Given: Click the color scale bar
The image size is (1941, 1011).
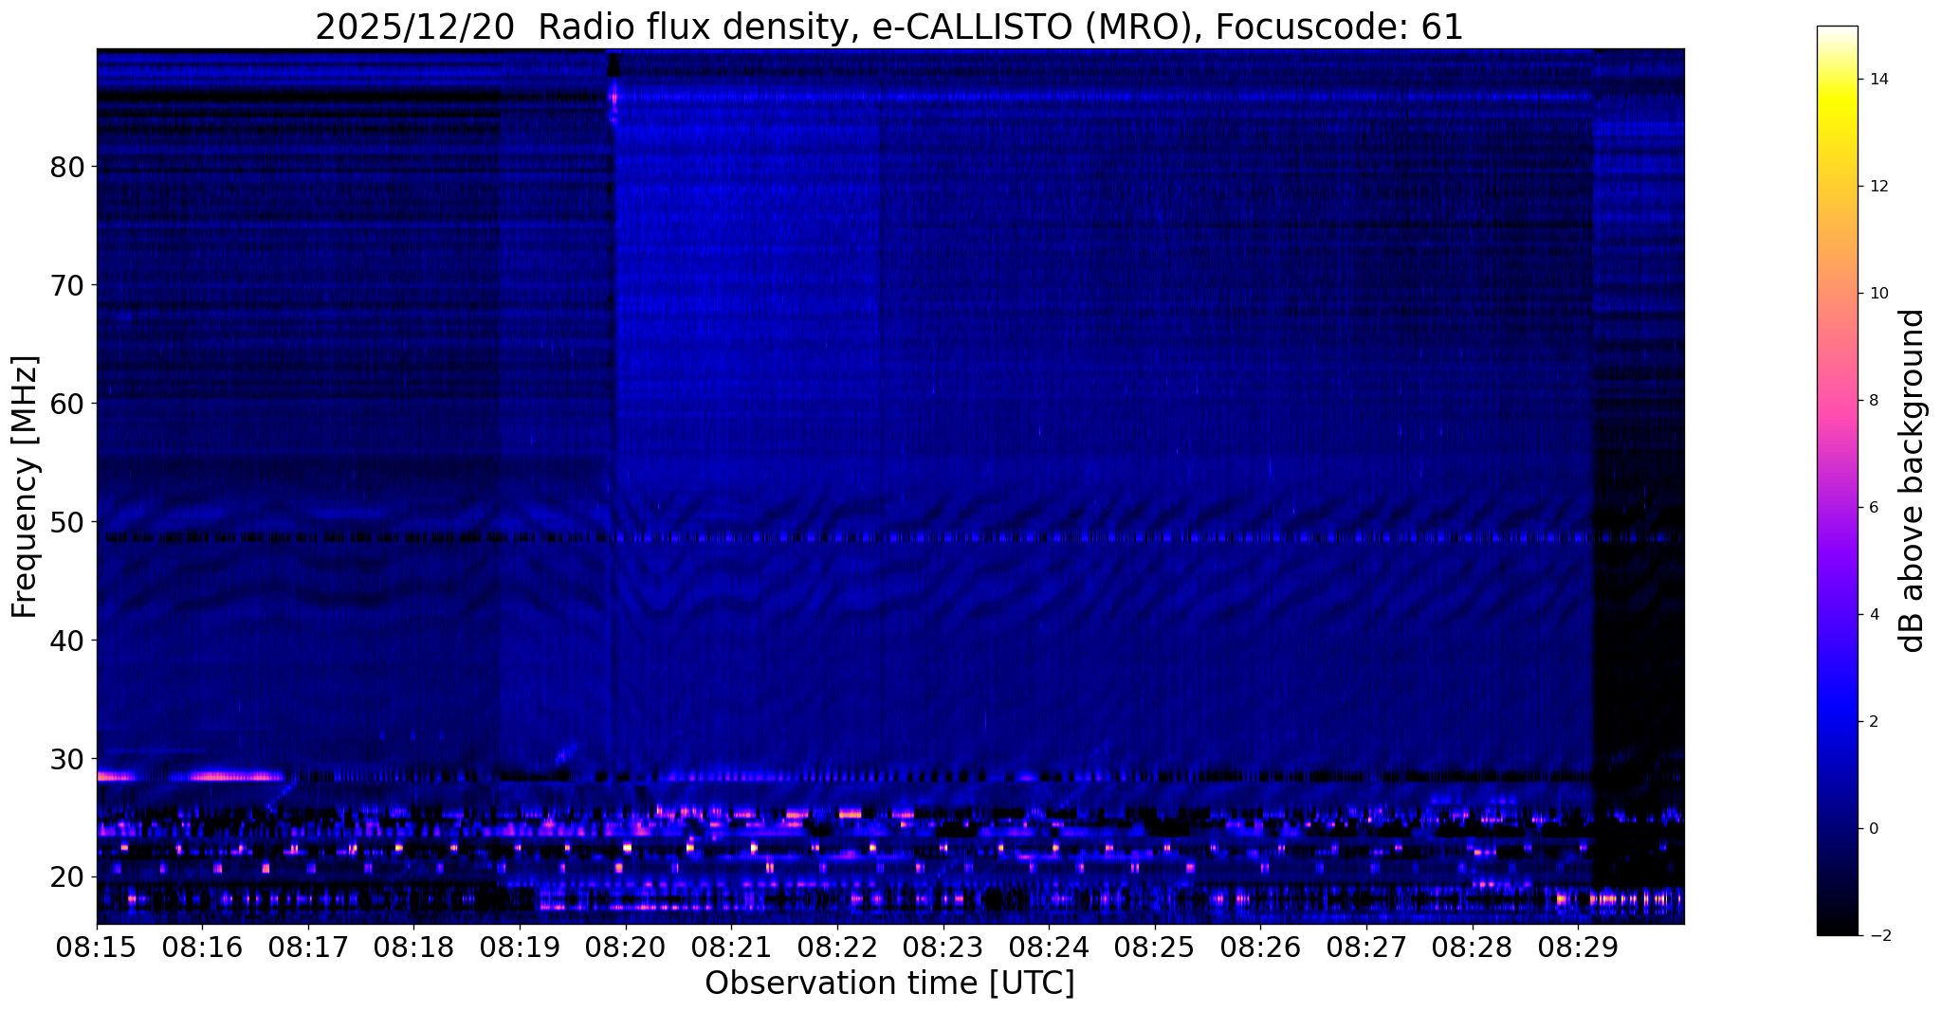Looking at the screenshot, I should [1837, 480].
